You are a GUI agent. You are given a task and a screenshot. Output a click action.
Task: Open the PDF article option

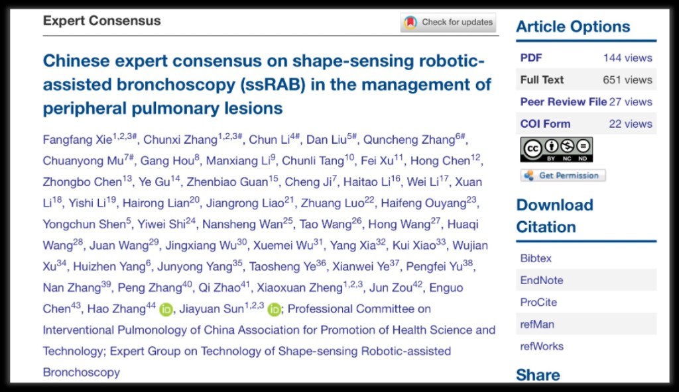coord(531,58)
